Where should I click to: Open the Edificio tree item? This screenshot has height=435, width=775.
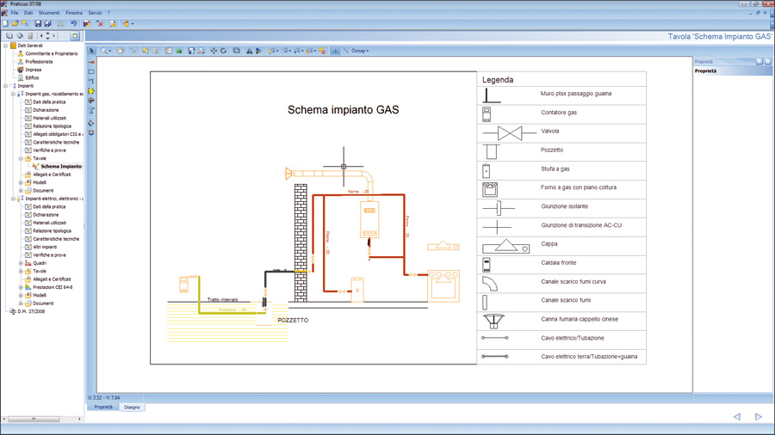[x=32, y=78]
